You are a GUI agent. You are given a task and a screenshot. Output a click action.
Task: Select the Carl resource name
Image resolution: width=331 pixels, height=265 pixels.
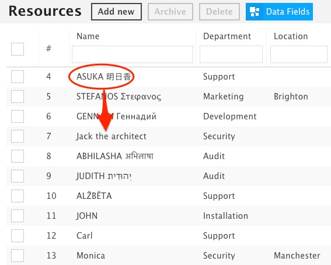(x=85, y=236)
